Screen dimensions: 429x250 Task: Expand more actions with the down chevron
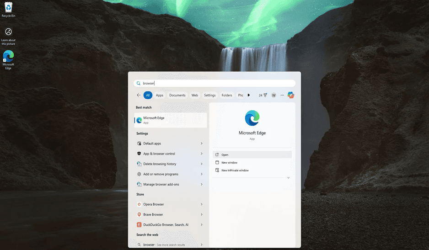(x=289, y=178)
